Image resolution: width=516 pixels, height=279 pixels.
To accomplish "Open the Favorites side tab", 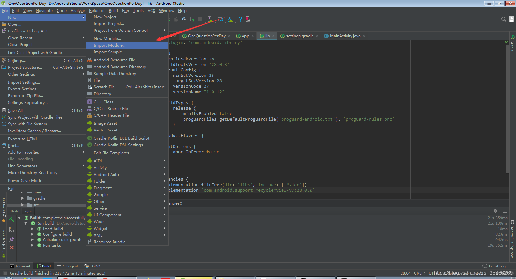I will [4, 210].
